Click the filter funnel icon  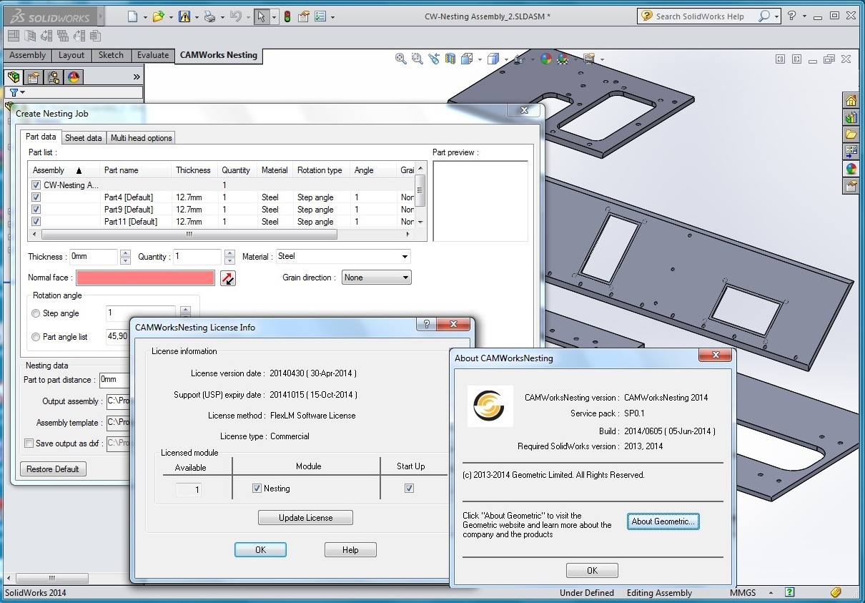click(14, 92)
